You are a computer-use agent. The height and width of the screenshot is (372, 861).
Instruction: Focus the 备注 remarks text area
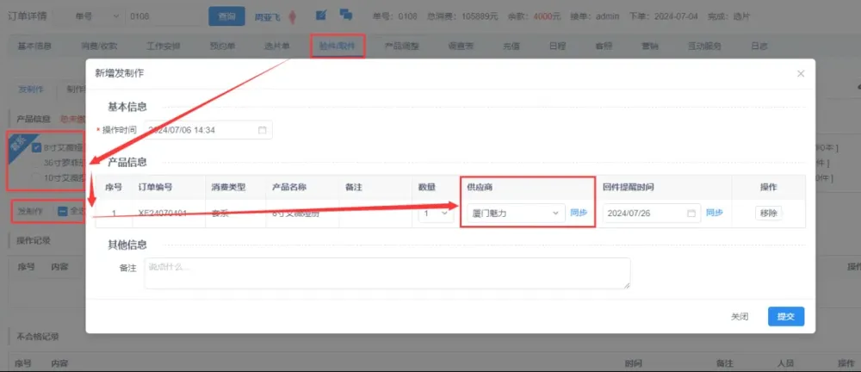pos(387,273)
